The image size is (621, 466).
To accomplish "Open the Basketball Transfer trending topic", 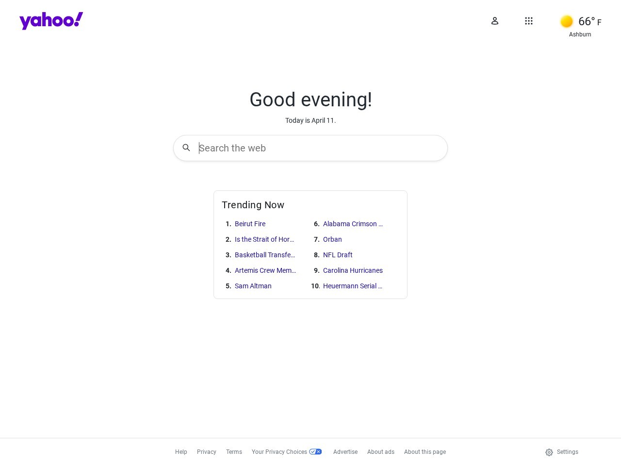I will coord(265,255).
